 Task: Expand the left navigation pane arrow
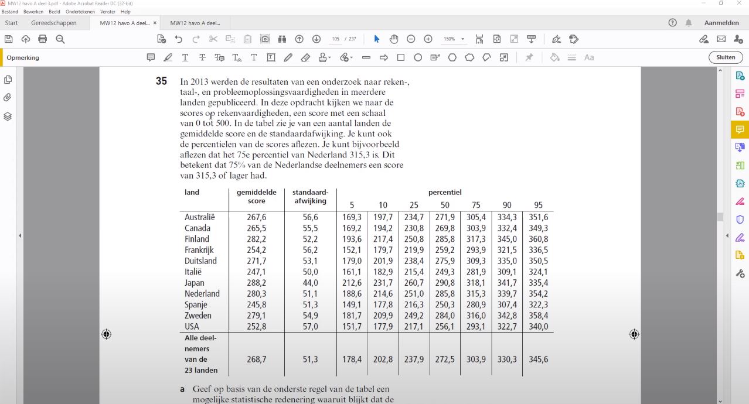pyautogui.click(x=20, y=235)
